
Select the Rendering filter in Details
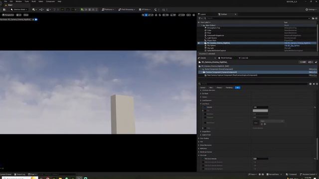[229, 88]
